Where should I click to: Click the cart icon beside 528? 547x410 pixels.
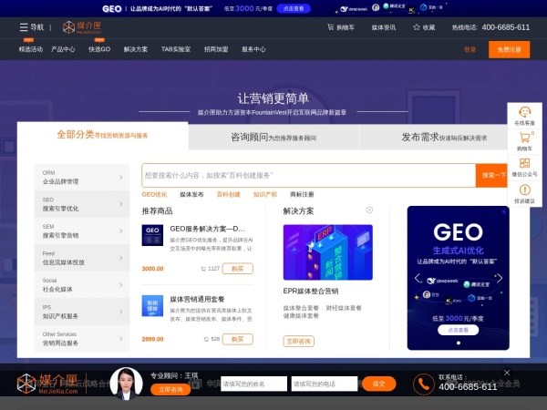tap(206, 339)
